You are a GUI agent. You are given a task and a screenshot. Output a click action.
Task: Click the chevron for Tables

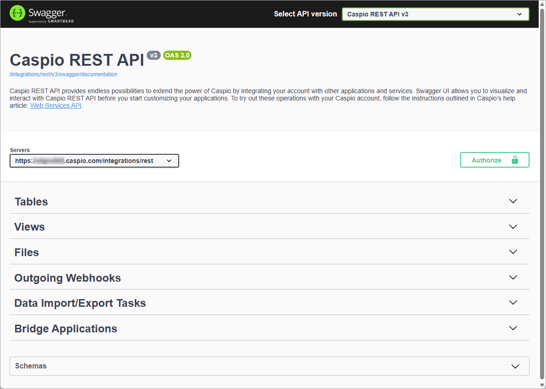513,201
